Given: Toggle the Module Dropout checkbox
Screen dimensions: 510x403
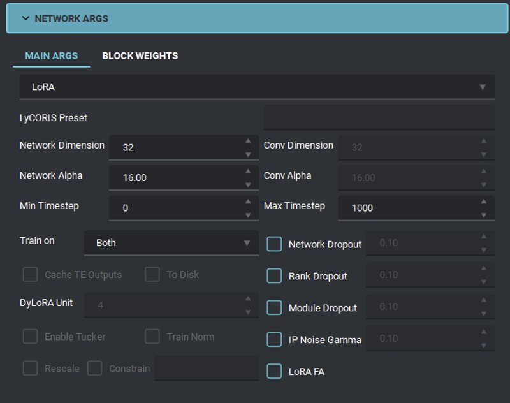Looking at the screenshot, I should [x=274, y=308].
